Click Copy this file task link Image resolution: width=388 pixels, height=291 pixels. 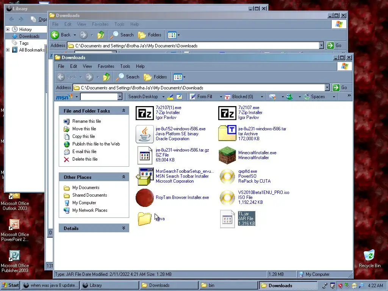click(x=84, y=136)
